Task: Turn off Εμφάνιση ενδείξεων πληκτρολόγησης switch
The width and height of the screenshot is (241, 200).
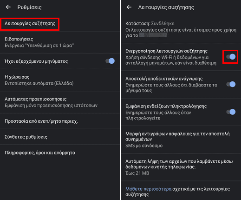Action: (x=231, y=112)
